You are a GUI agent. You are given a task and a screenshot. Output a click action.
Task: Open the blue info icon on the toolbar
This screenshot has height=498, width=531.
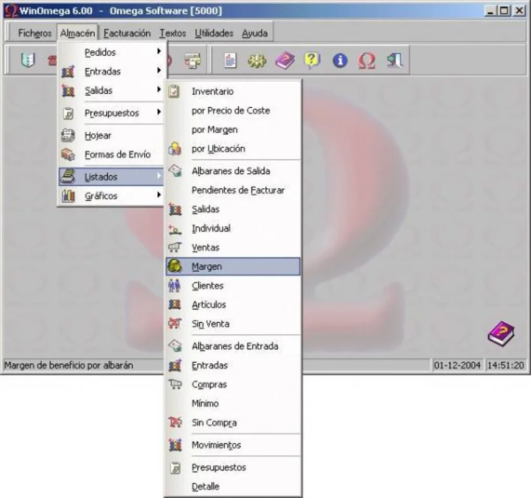pyautogui.click(x=339, y=60)
